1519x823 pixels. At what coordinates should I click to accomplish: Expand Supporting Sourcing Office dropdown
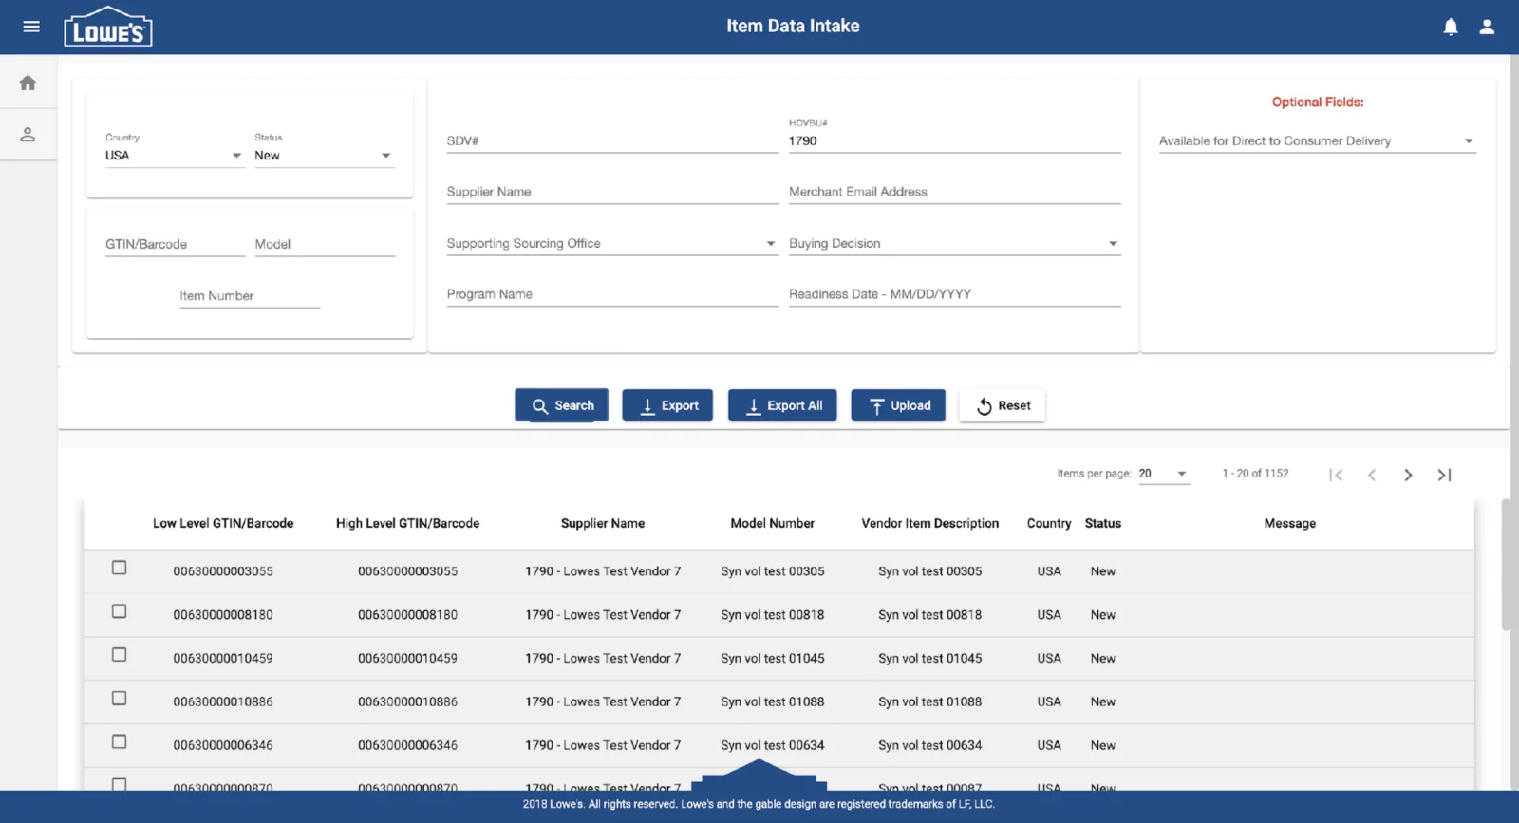click(612, 244)
